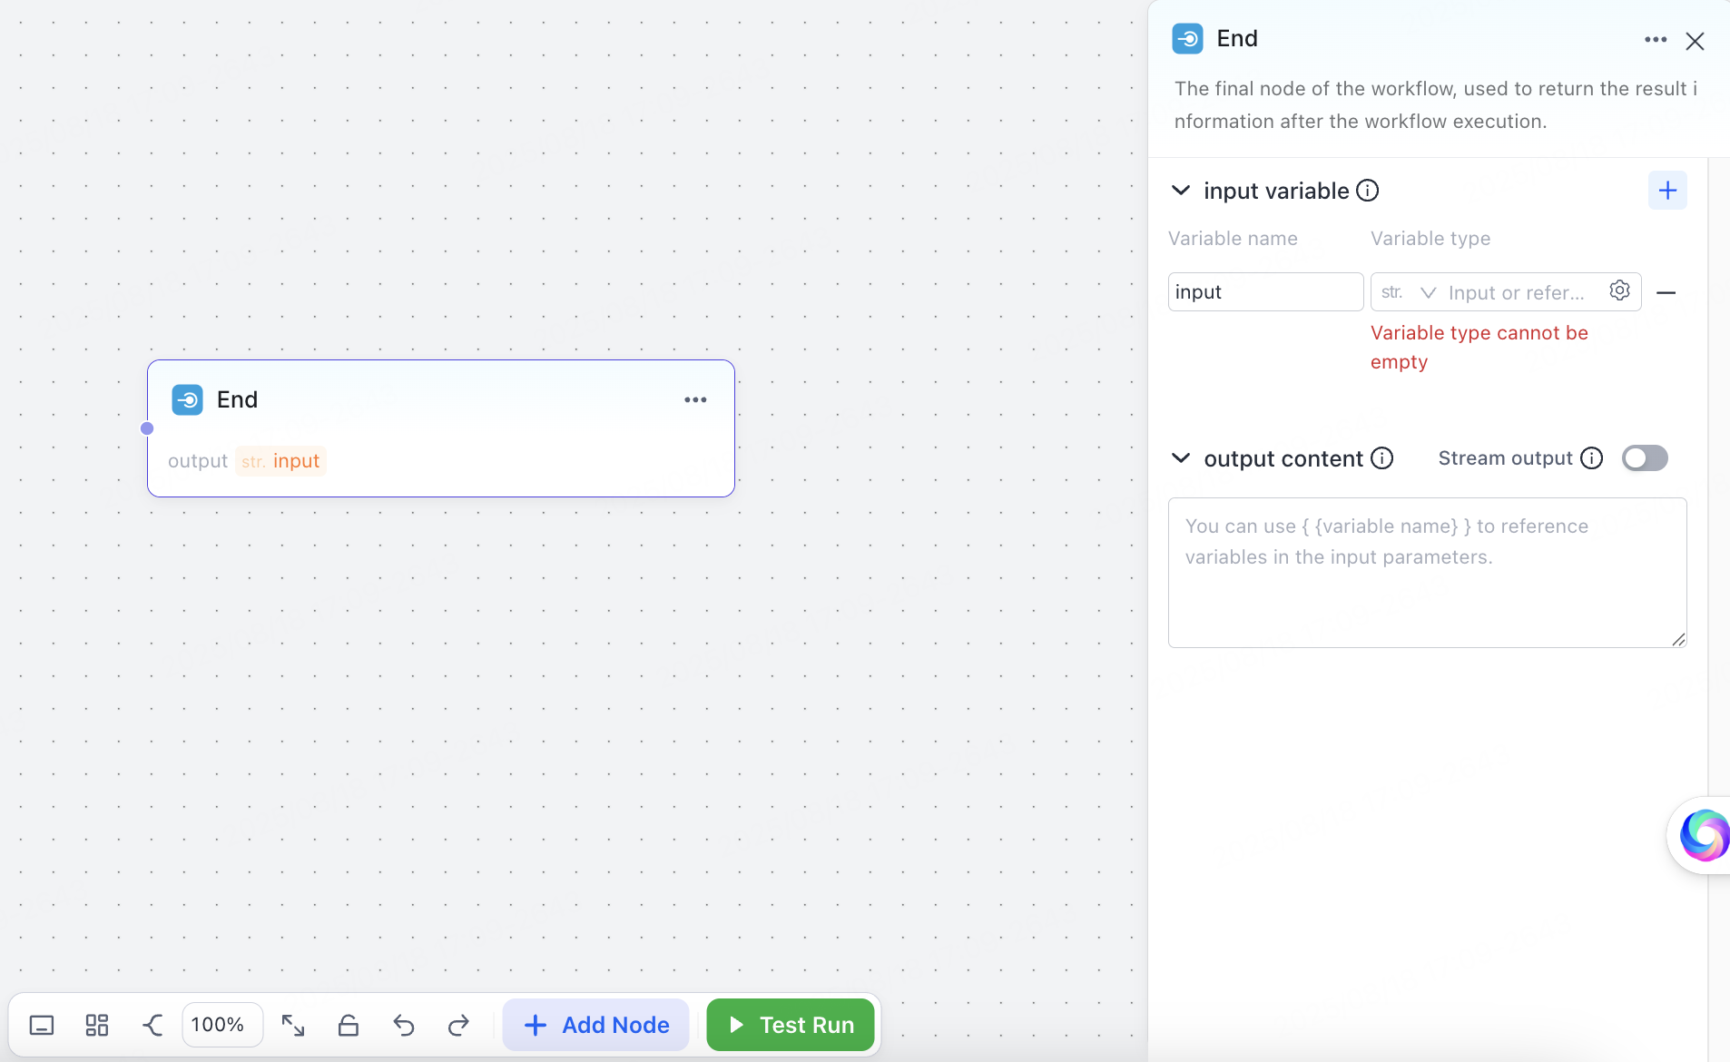Open the 100% zoom level selector
The image size is (1730, 1062).
[222, 1025]
